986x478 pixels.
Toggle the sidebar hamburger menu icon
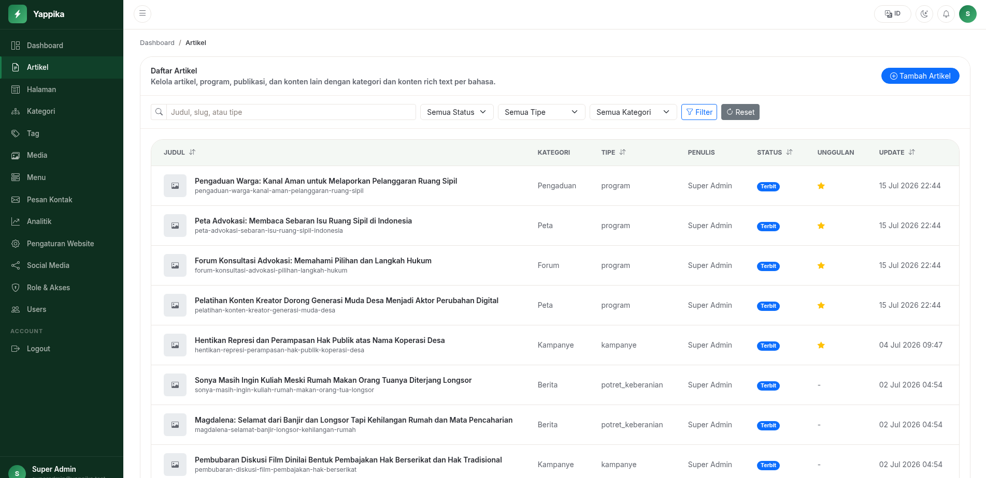(x=142, y=13)
